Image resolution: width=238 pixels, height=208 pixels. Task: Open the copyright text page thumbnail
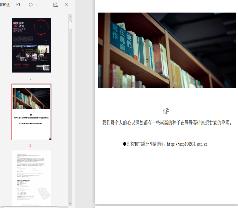coord(31,178)
